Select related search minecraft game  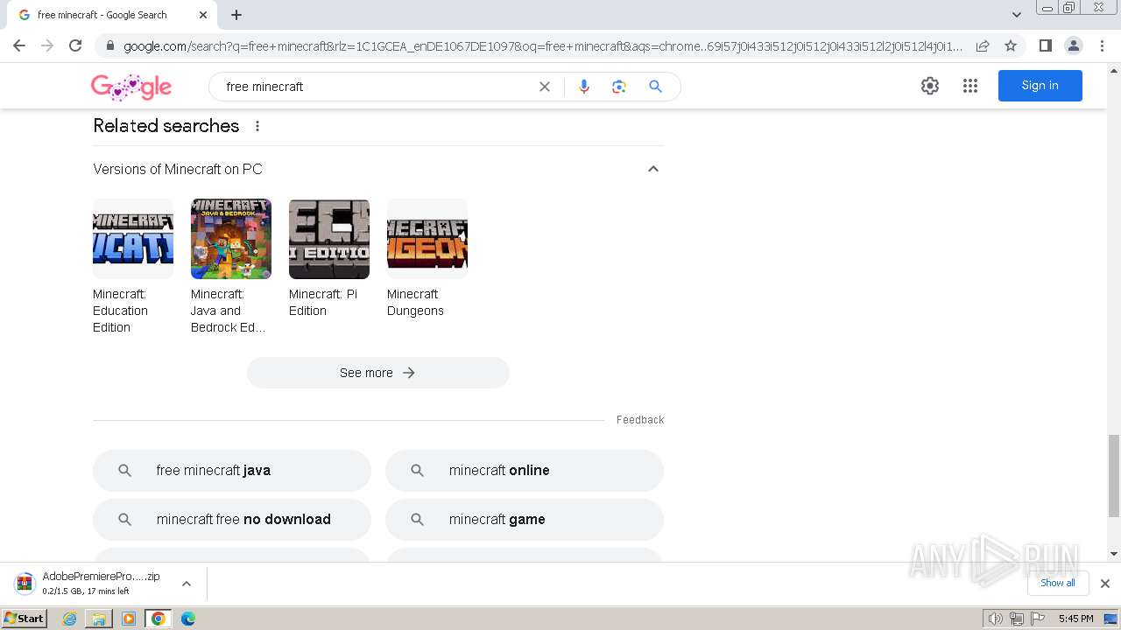[525, 520]
